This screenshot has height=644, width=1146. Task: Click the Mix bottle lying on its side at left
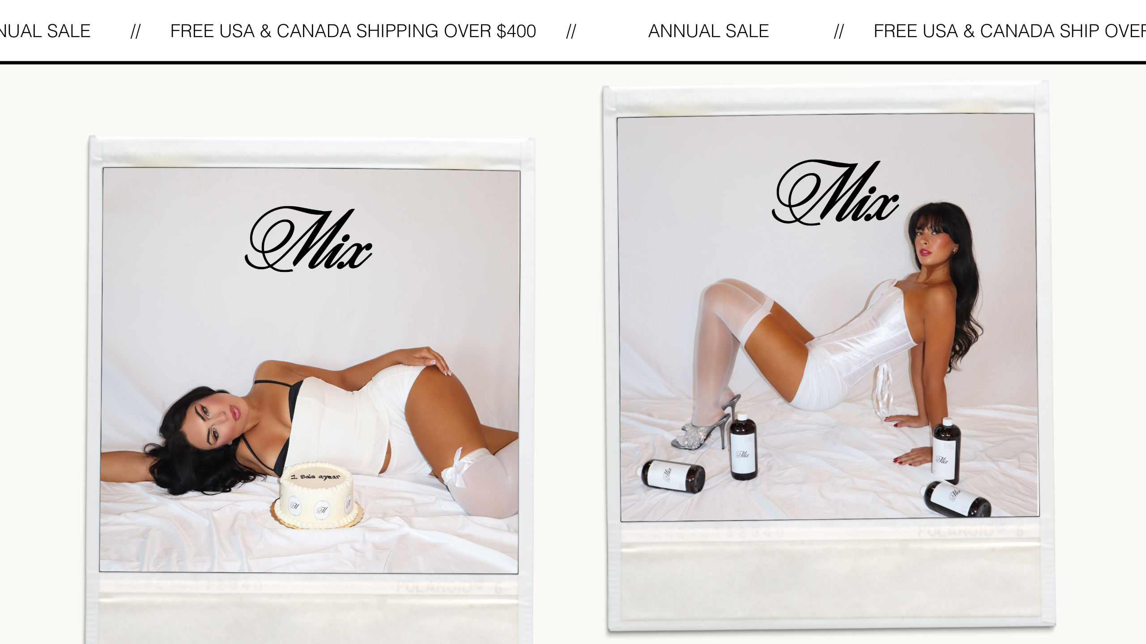point(673,476)
